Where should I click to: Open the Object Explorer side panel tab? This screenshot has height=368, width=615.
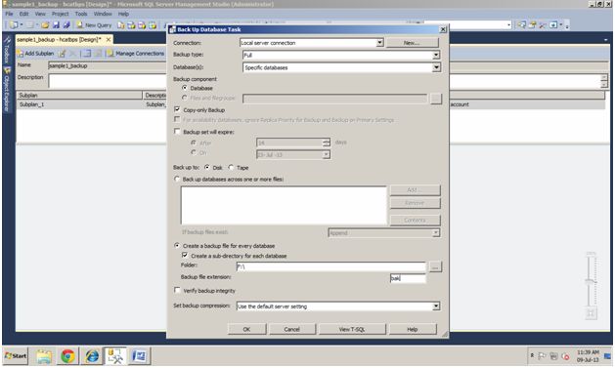pyautogui.click(x=6, y=89)
